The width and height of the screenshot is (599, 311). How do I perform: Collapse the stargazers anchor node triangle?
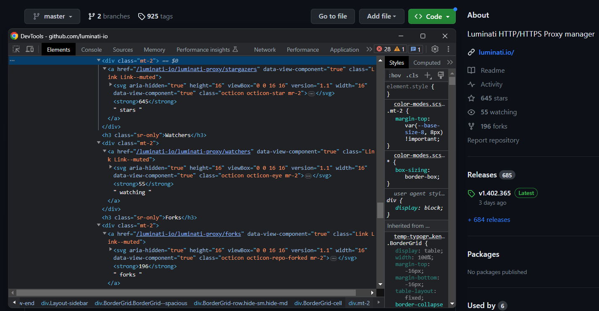[x=105, y=69]
